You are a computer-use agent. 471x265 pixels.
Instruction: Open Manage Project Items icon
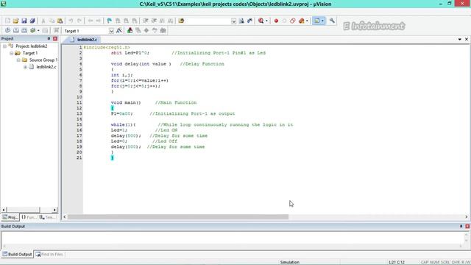click(130, 30)
